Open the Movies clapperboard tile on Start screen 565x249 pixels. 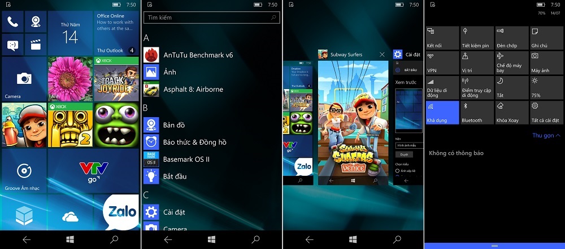pyautogui.click(x=35, y=45)
